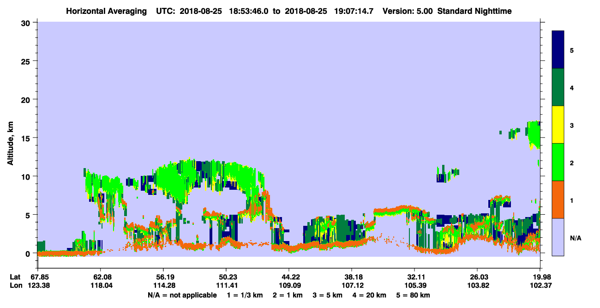Click the 'N/A = not applicable' legend text
Viewport: 600px width, 308px height.
click(x=182, y=295)
